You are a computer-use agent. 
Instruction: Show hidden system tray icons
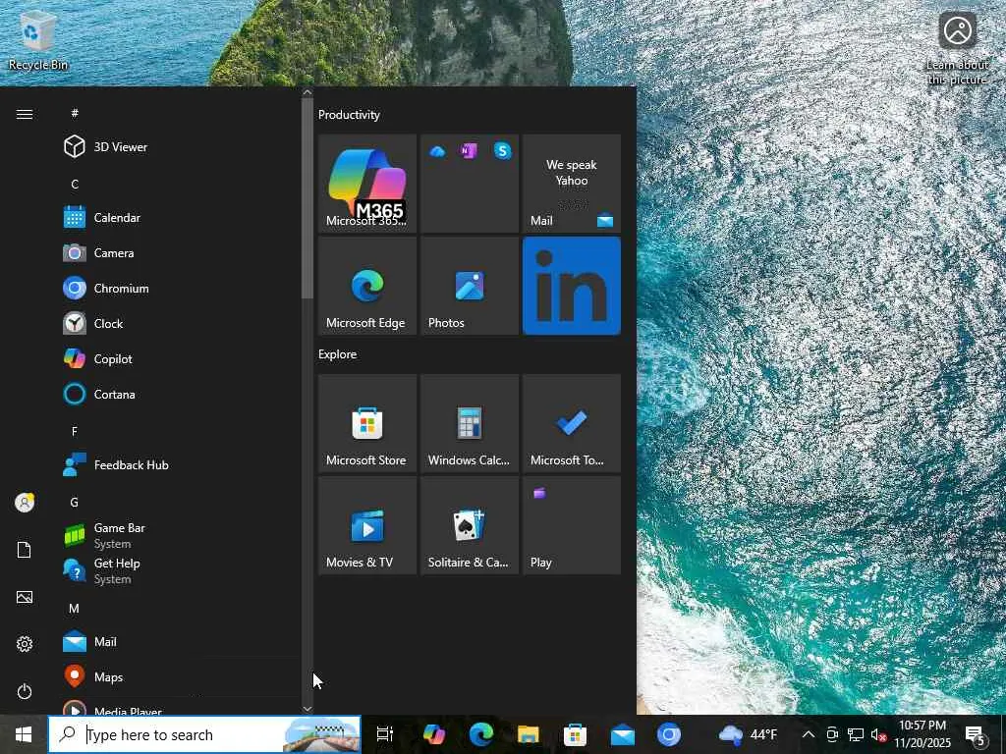(809, 734)
